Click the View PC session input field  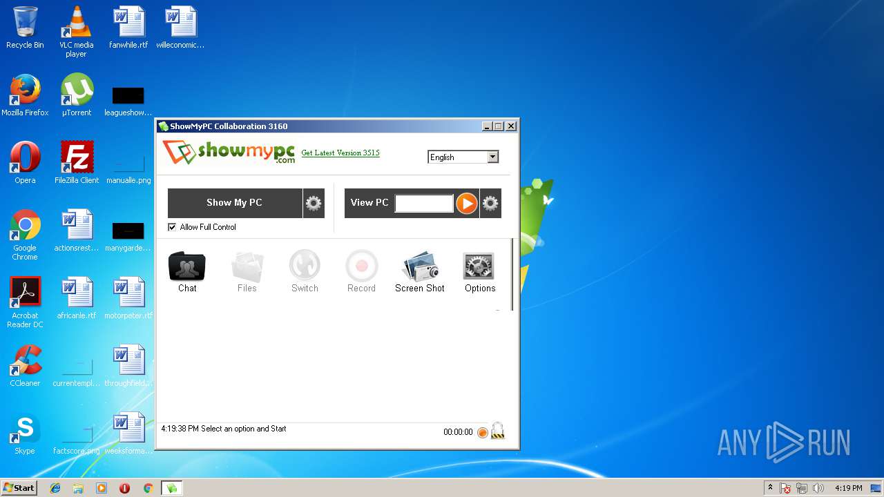(x=424, y=203)
